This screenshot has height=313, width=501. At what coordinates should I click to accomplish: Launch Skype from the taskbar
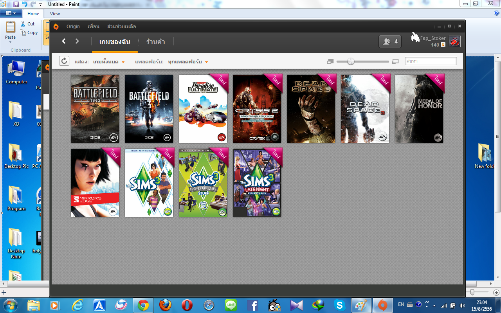click(339, 305)
